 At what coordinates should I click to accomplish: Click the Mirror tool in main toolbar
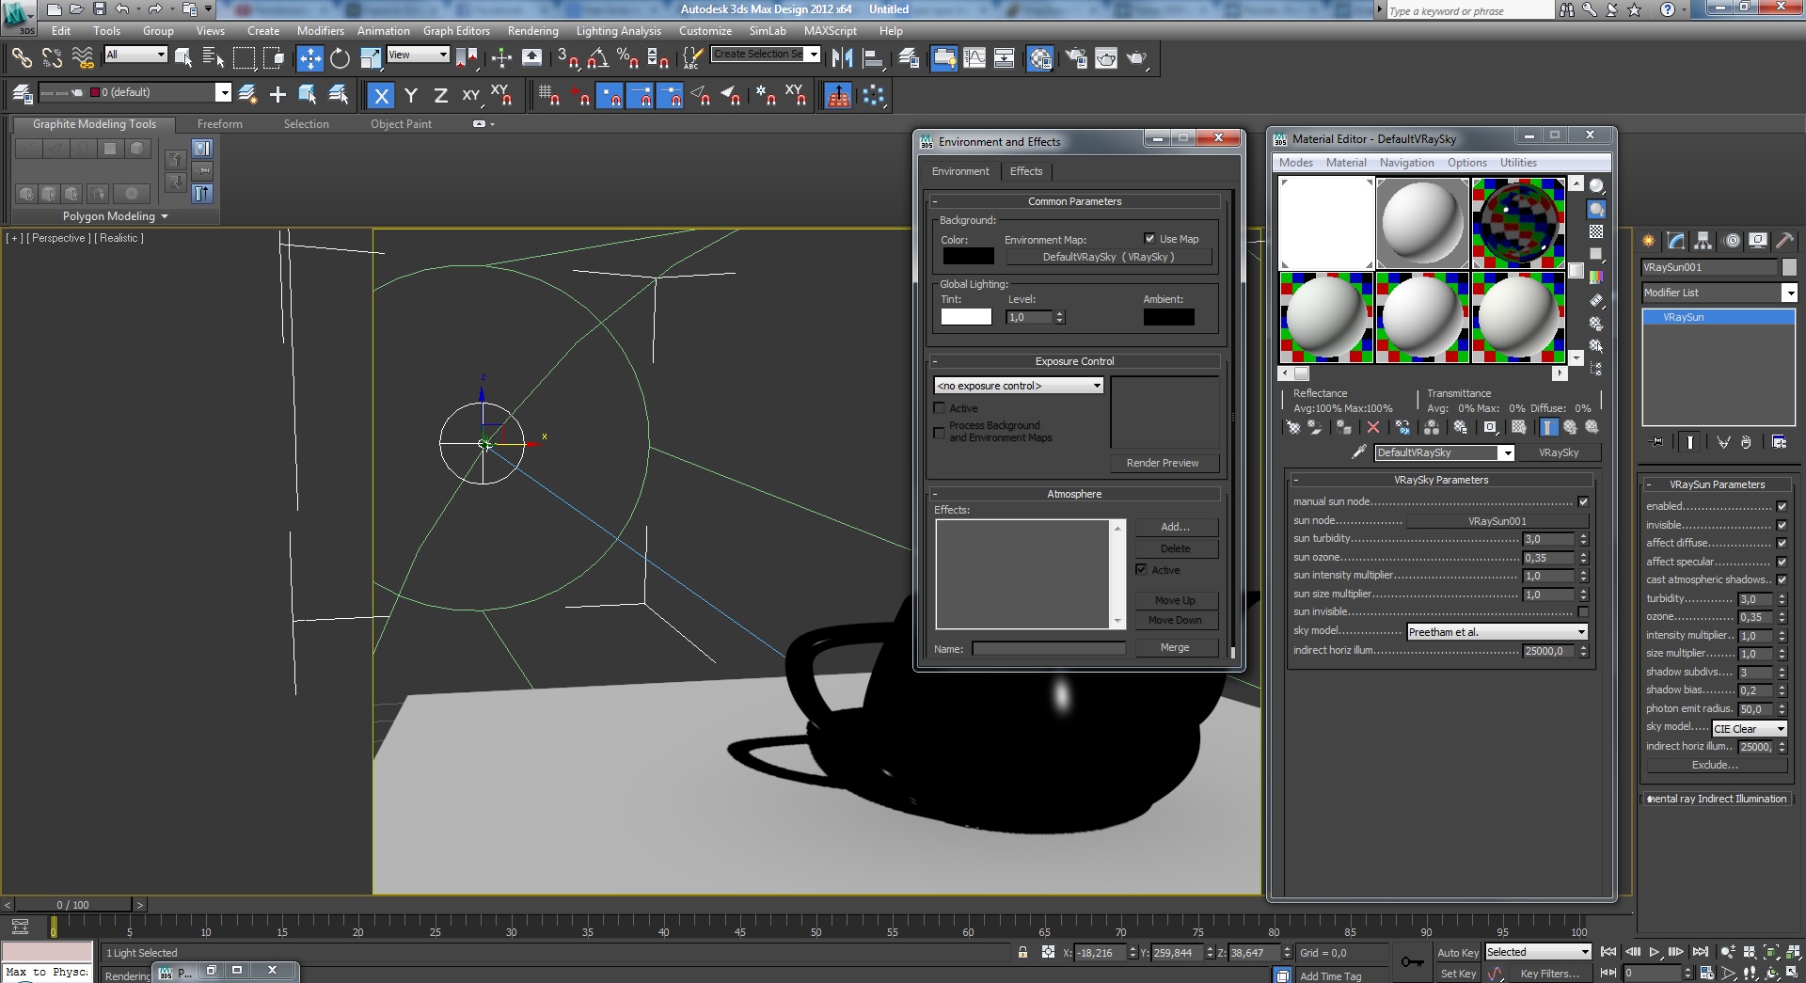(842, 58)
